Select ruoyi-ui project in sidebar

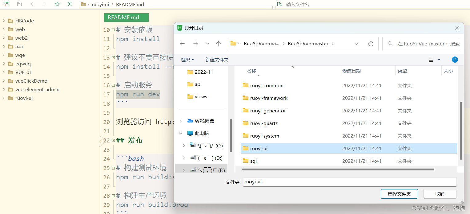point(24,98)
